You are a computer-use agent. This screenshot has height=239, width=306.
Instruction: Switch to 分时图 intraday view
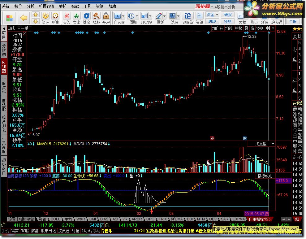[x=4, y=50]
